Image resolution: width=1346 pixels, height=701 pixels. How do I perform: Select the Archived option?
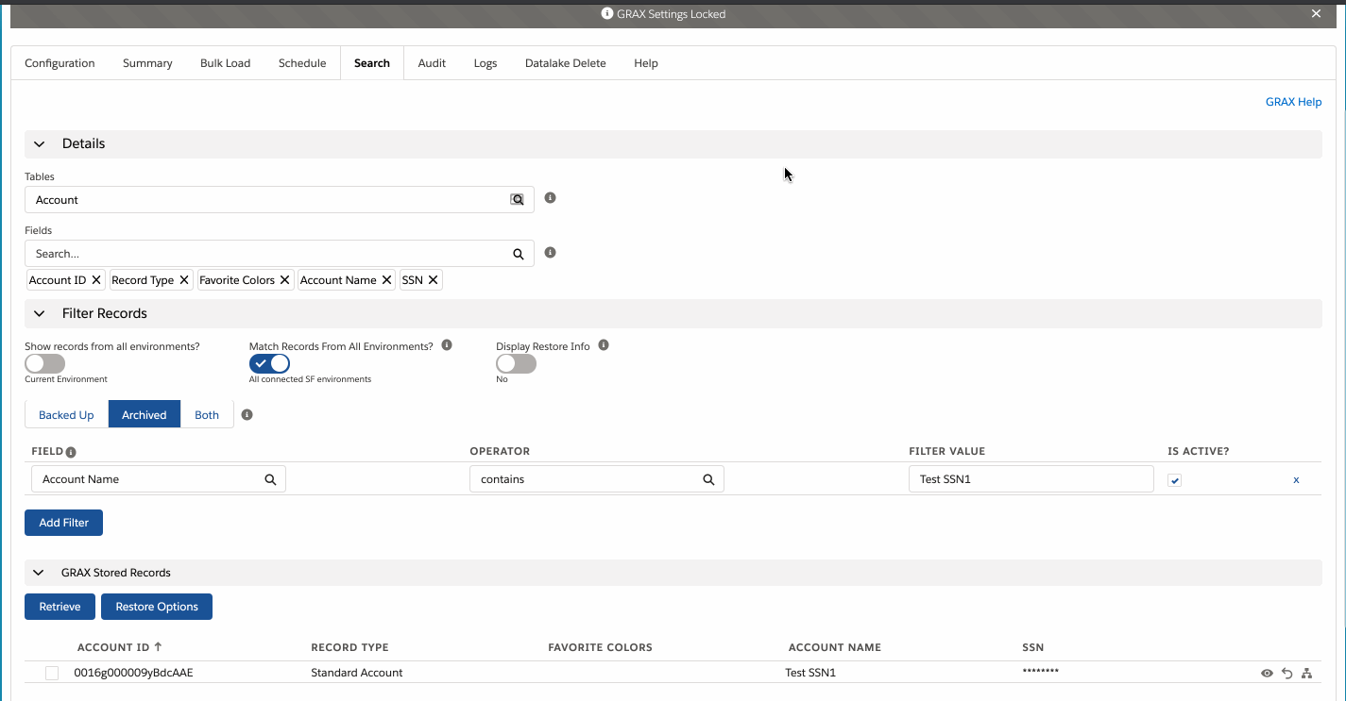click(x=145, y=415)
